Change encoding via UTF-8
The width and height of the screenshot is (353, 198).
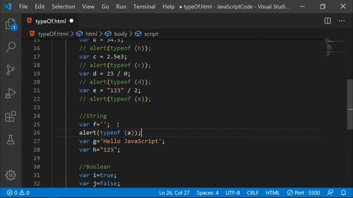[x=233, y=193]
